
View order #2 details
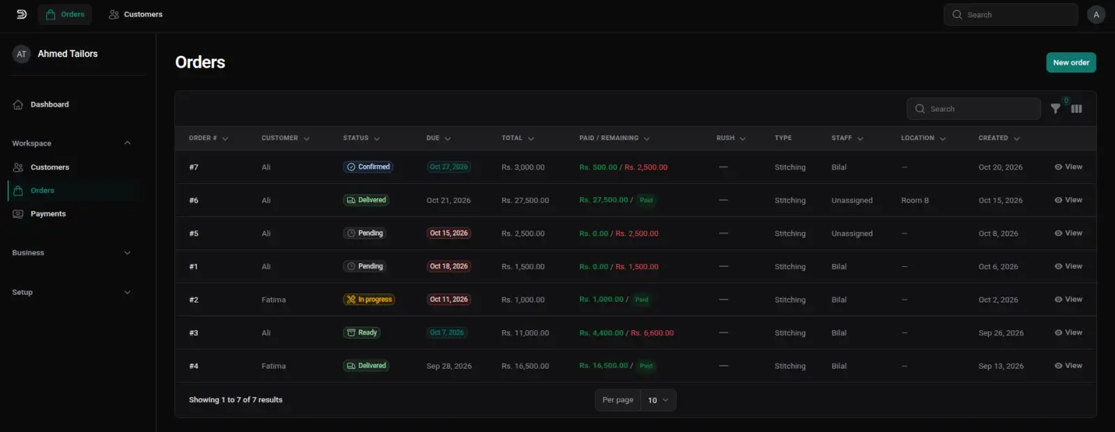1068,300
